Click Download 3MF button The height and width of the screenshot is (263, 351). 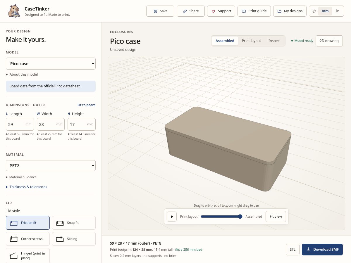coord(322,250)
